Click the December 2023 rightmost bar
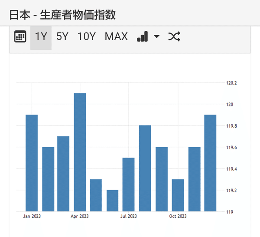The height and width of the screenshot is (237, 260). point(210,163)
